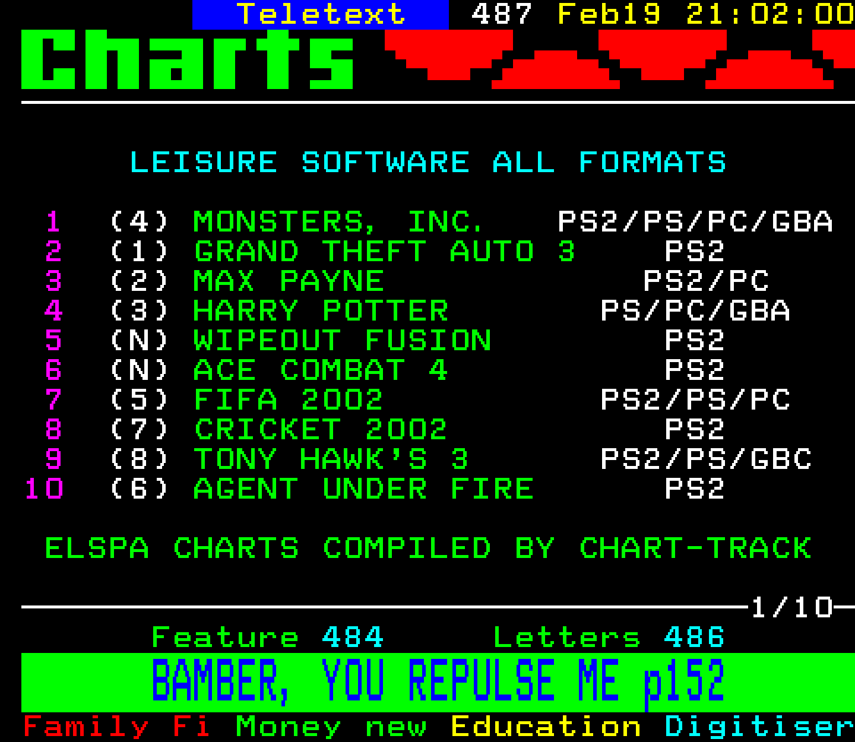The width and height of the screenshot is (855, 742).
Task: Click LEISURE SOFTWARE ALL FORMATS heading
Action: (427, 163)
